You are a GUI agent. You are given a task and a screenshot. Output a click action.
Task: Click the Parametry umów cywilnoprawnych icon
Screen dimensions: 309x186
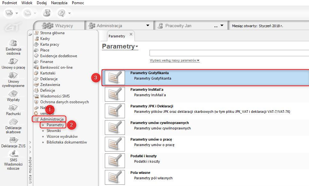(x=115, y=128)
